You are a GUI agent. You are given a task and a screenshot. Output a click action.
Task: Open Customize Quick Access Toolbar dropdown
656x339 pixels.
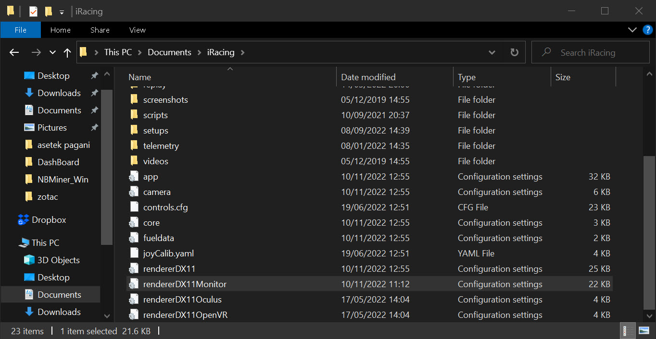pos(62,12)
